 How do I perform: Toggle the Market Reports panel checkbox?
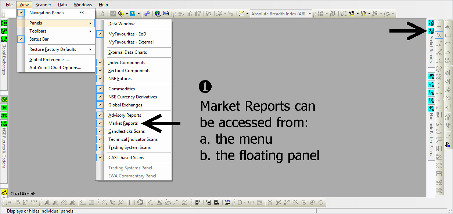100,123
